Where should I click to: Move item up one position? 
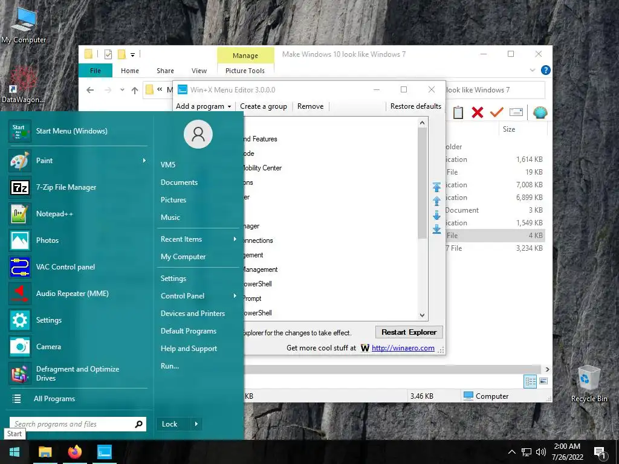click(x=436, y=201)
